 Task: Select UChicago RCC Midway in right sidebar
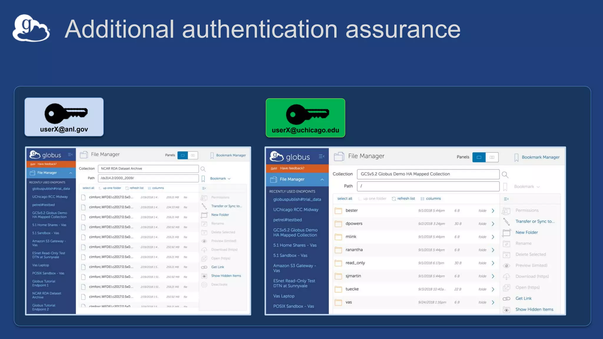pos(296,210)
